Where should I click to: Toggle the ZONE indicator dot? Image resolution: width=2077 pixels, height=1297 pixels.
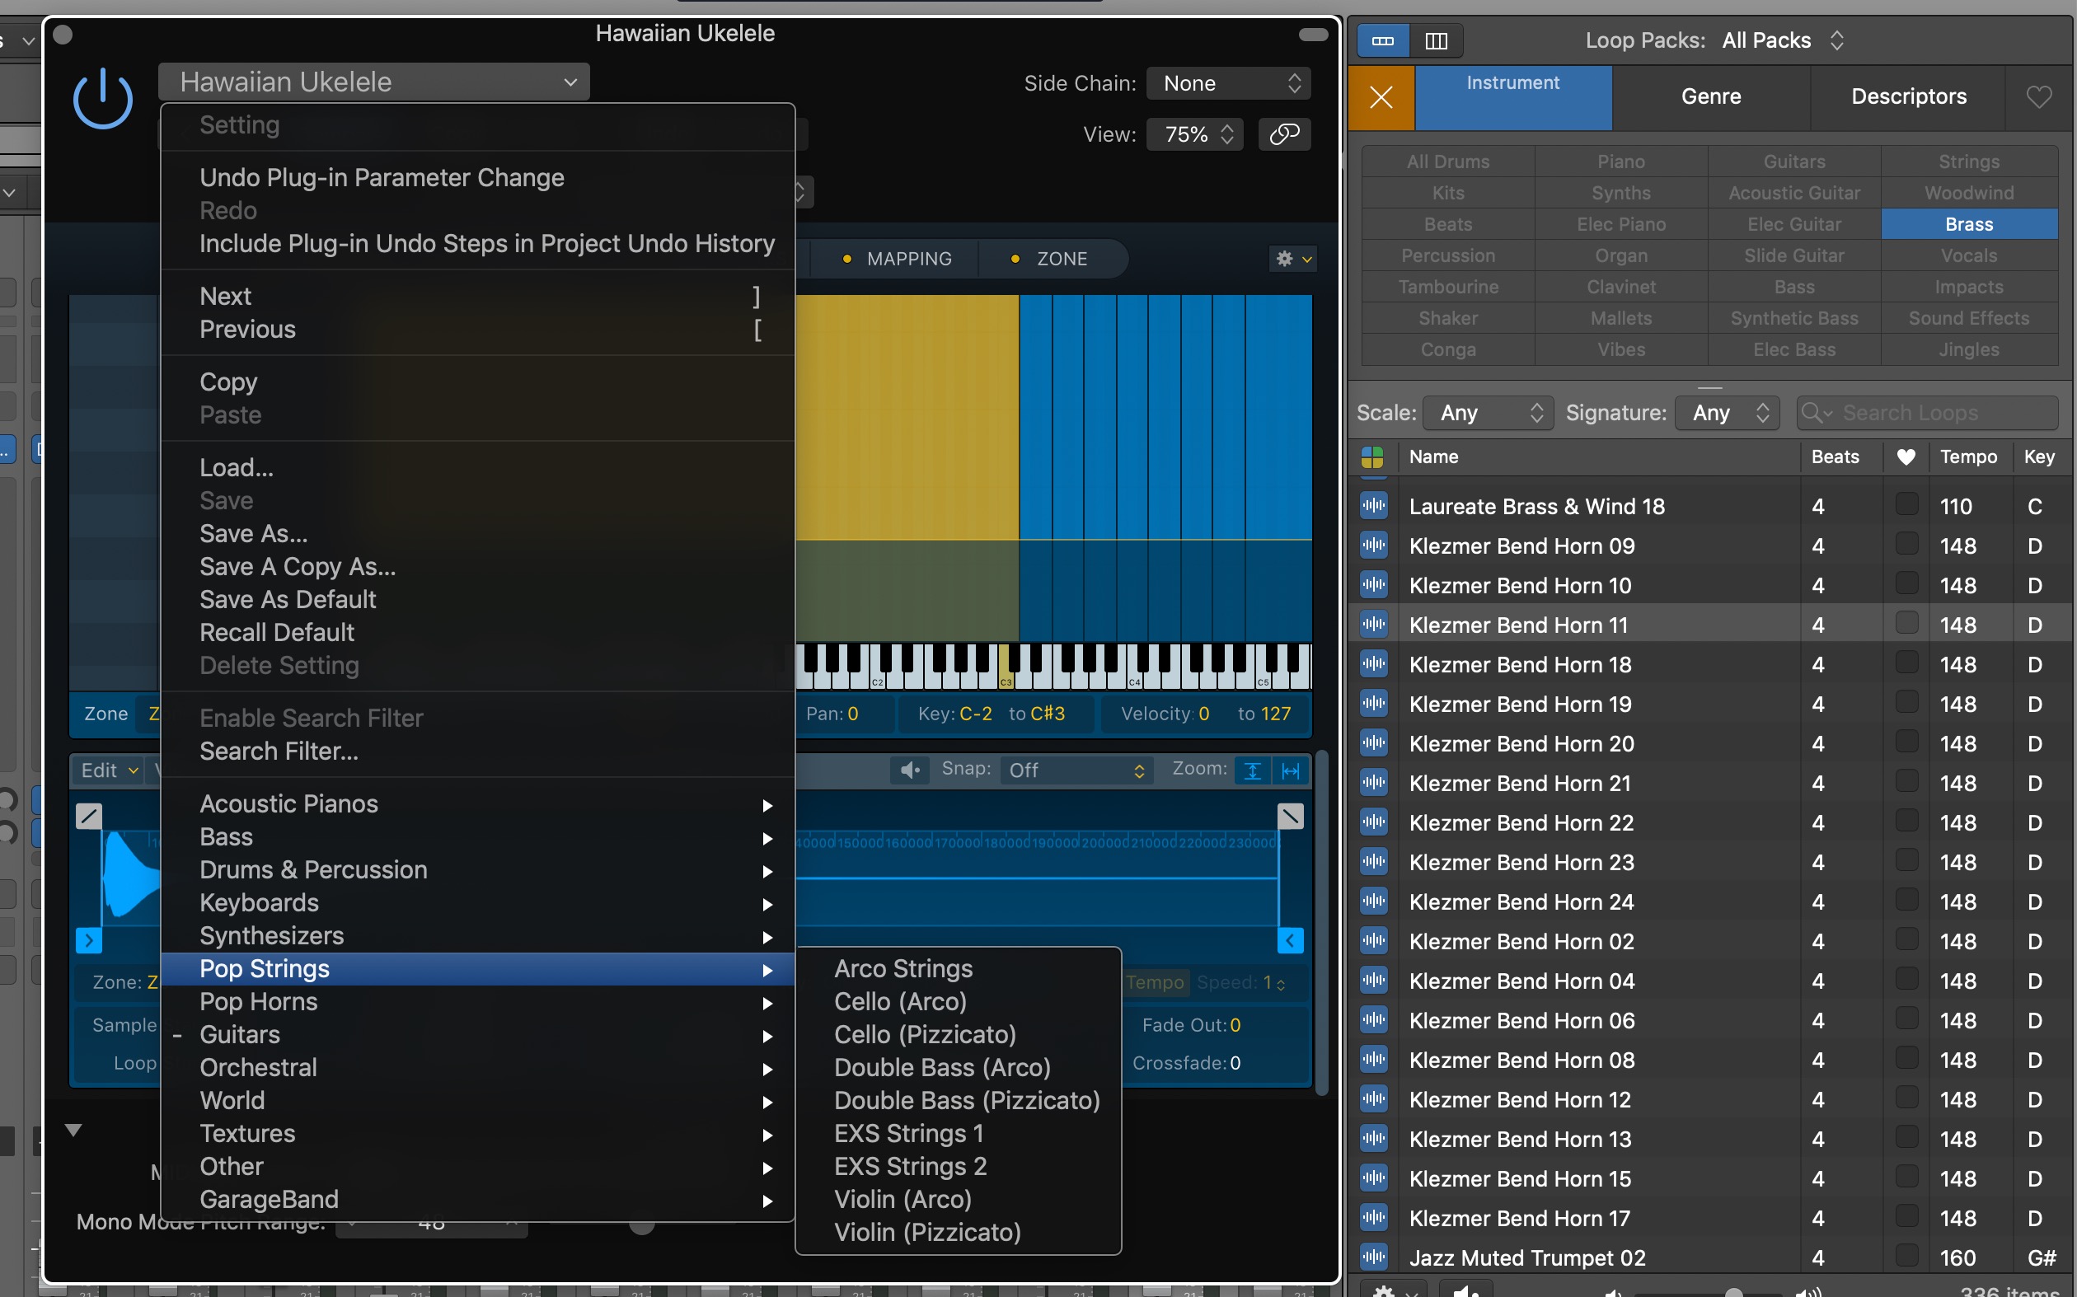1015,258
